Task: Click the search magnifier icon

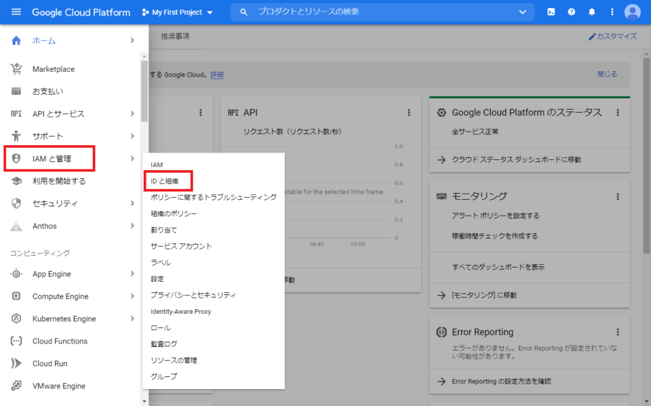Action: [x=242, y=12]
